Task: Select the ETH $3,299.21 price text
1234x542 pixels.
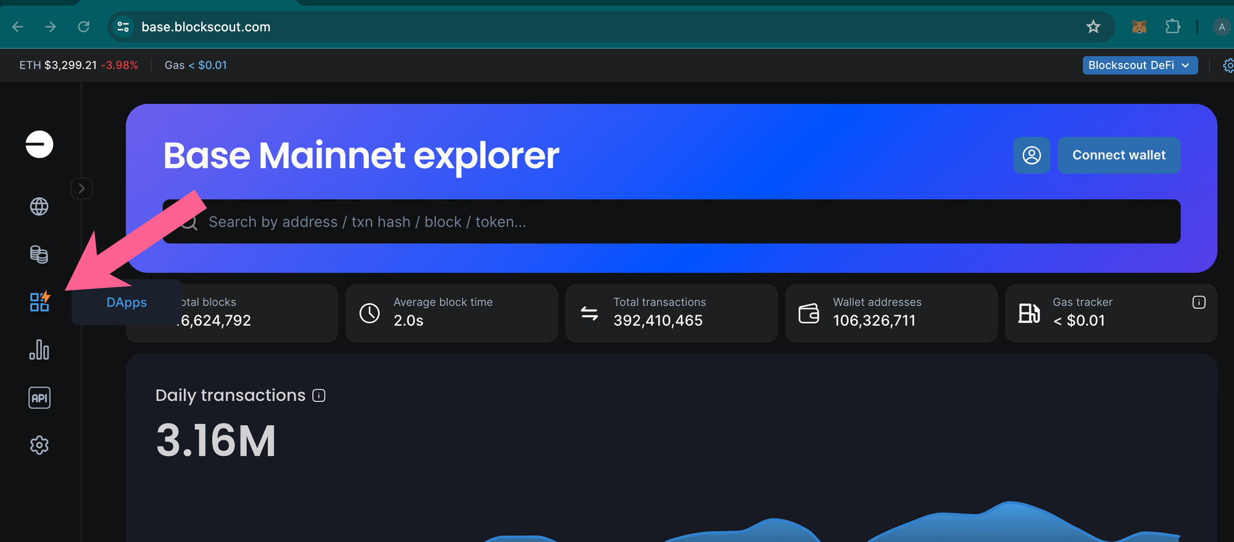Action: [x=58, y=65]
